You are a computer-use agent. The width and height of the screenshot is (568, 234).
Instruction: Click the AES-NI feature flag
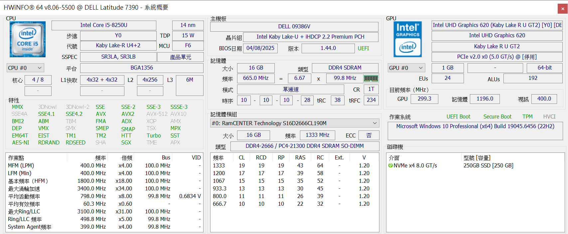[21, 143]
